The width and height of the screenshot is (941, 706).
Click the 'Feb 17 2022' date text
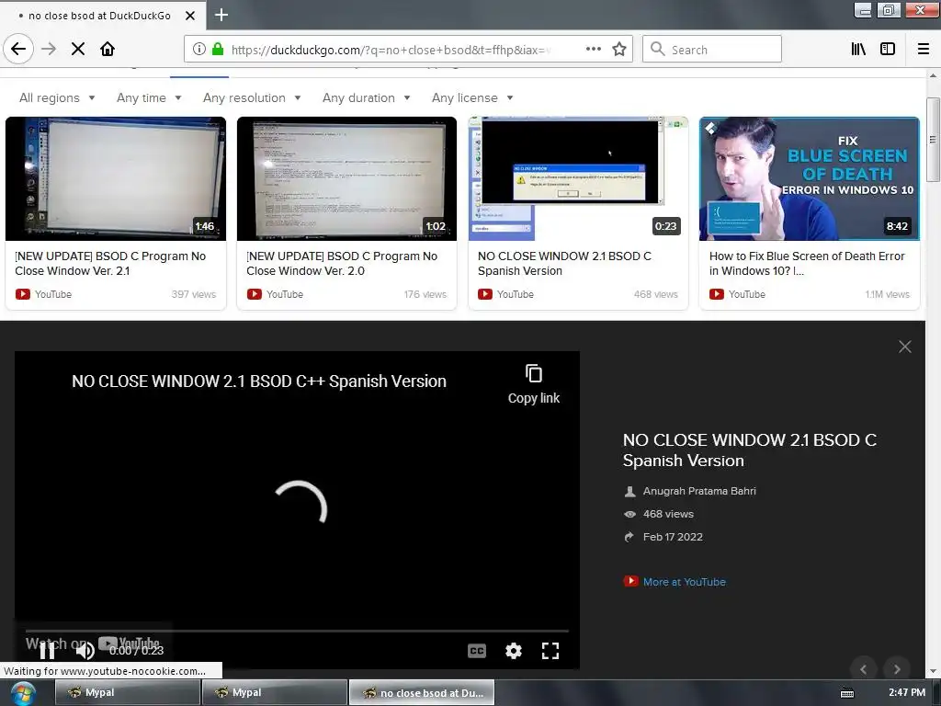pos(673,537)
